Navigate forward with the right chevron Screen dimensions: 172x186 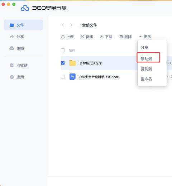[x=71, y=25]
